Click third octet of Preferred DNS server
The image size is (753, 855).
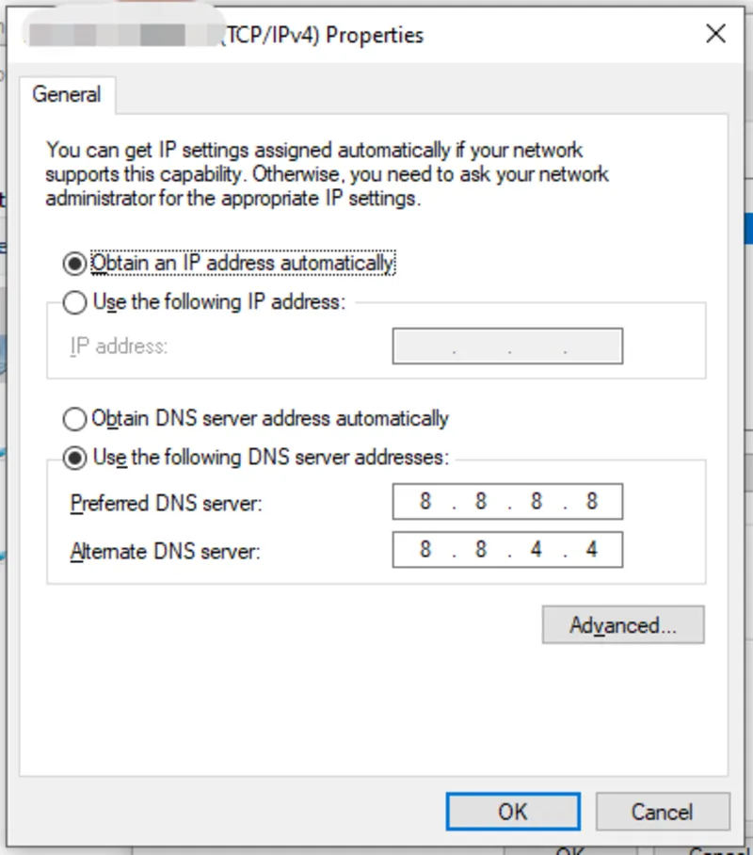point(537,502)
